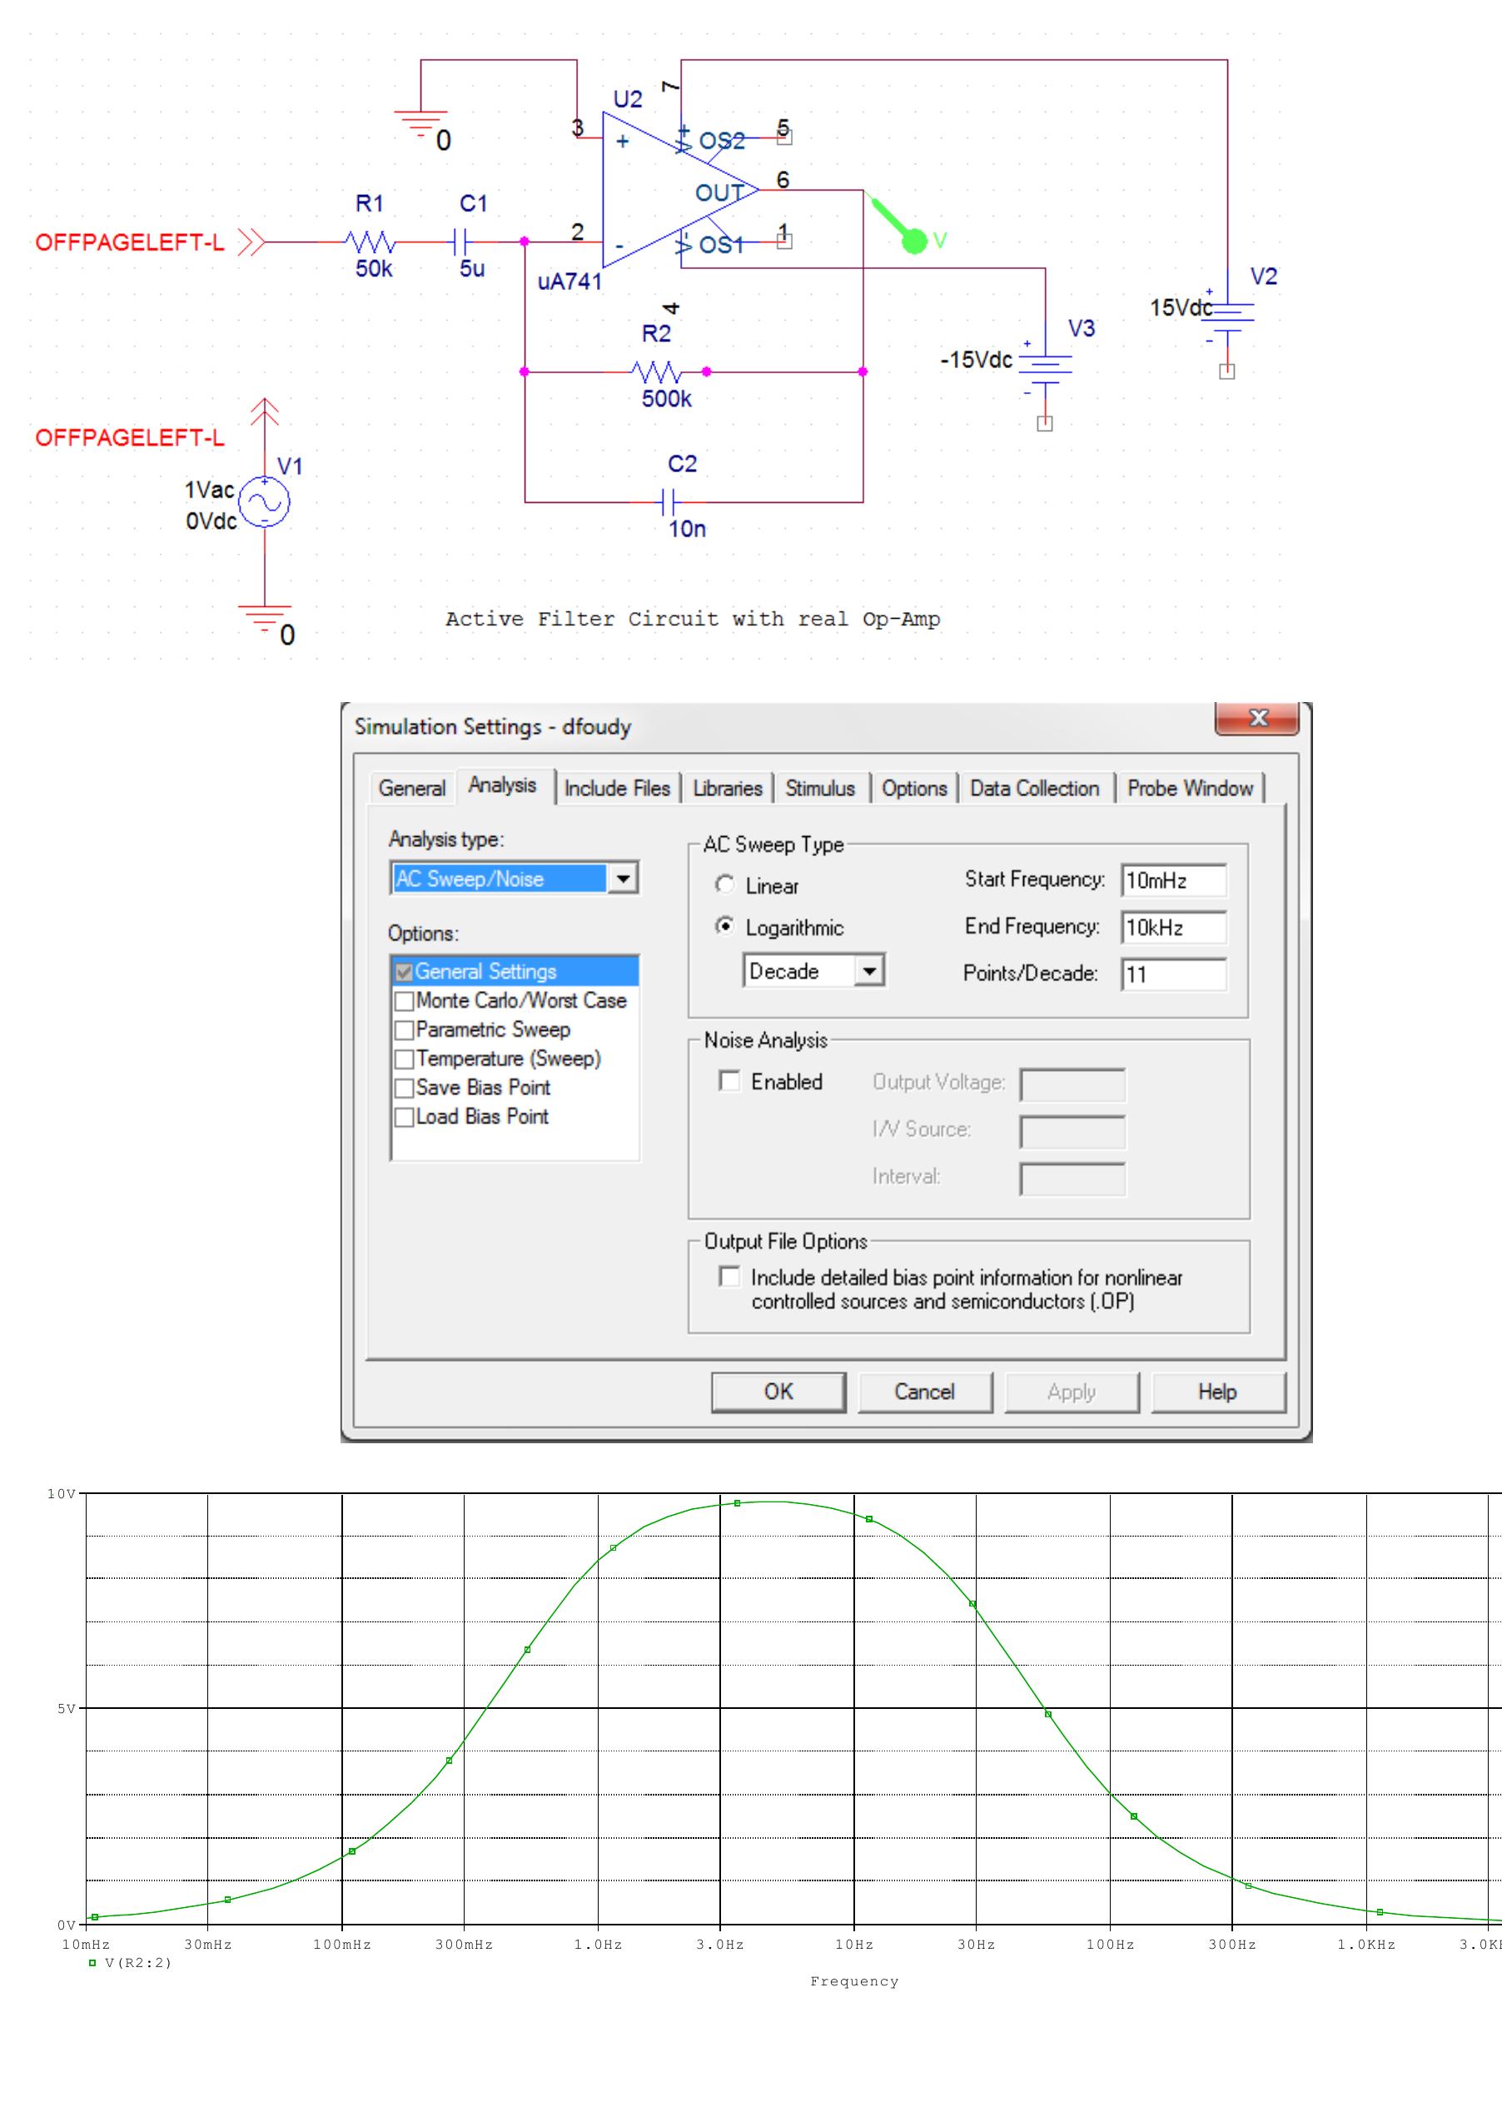Close the Simulation Settings dialog

1258,718
